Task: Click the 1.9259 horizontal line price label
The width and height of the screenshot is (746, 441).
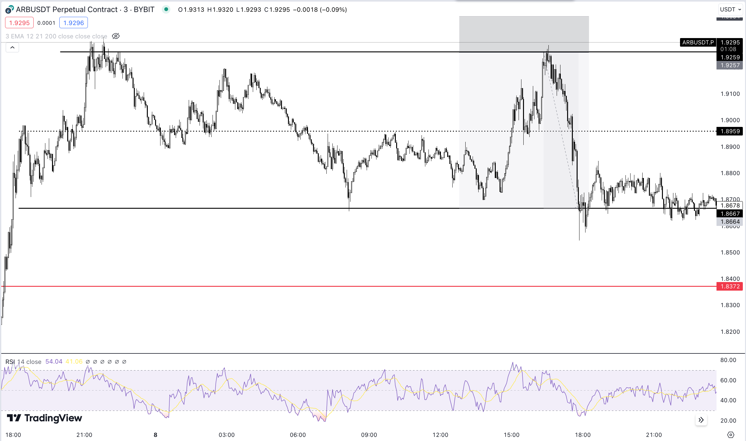Action: tap(730, 57)
